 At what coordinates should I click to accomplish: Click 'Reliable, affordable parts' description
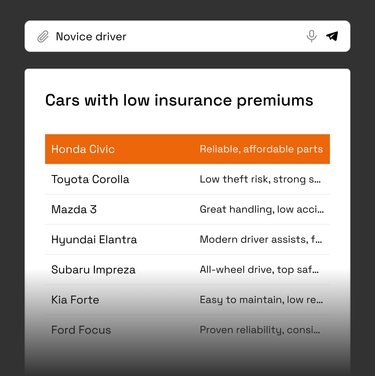pyautogui.click(x=261, y=149)
